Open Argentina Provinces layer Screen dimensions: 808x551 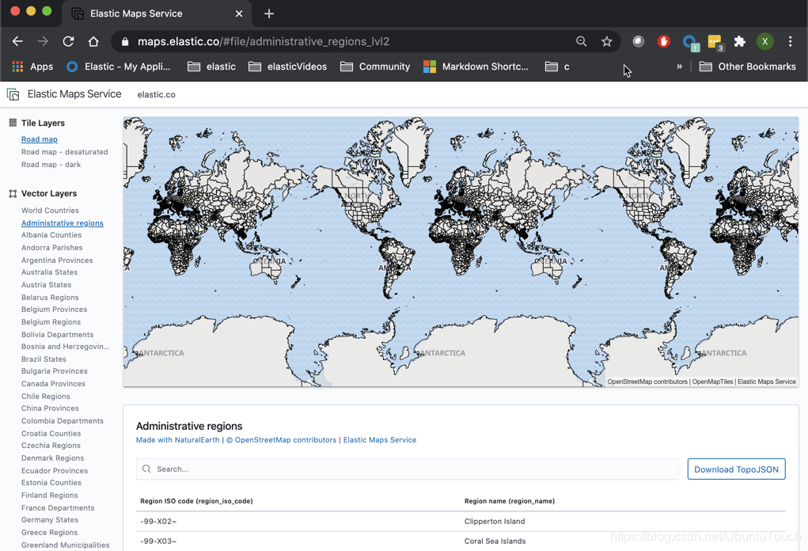coord(57,260)
